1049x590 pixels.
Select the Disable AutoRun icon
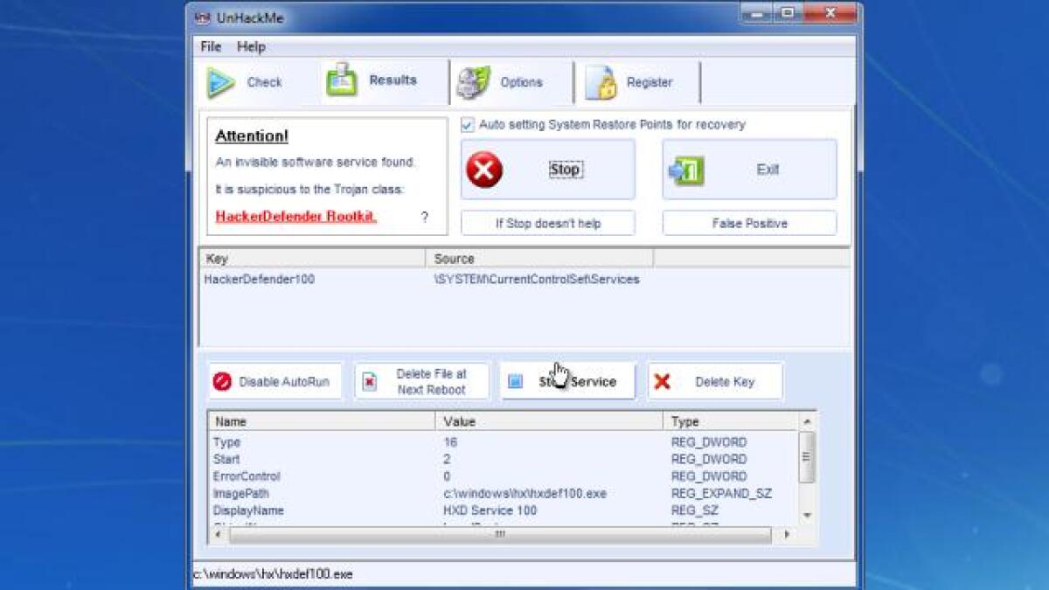coord(225,381)
